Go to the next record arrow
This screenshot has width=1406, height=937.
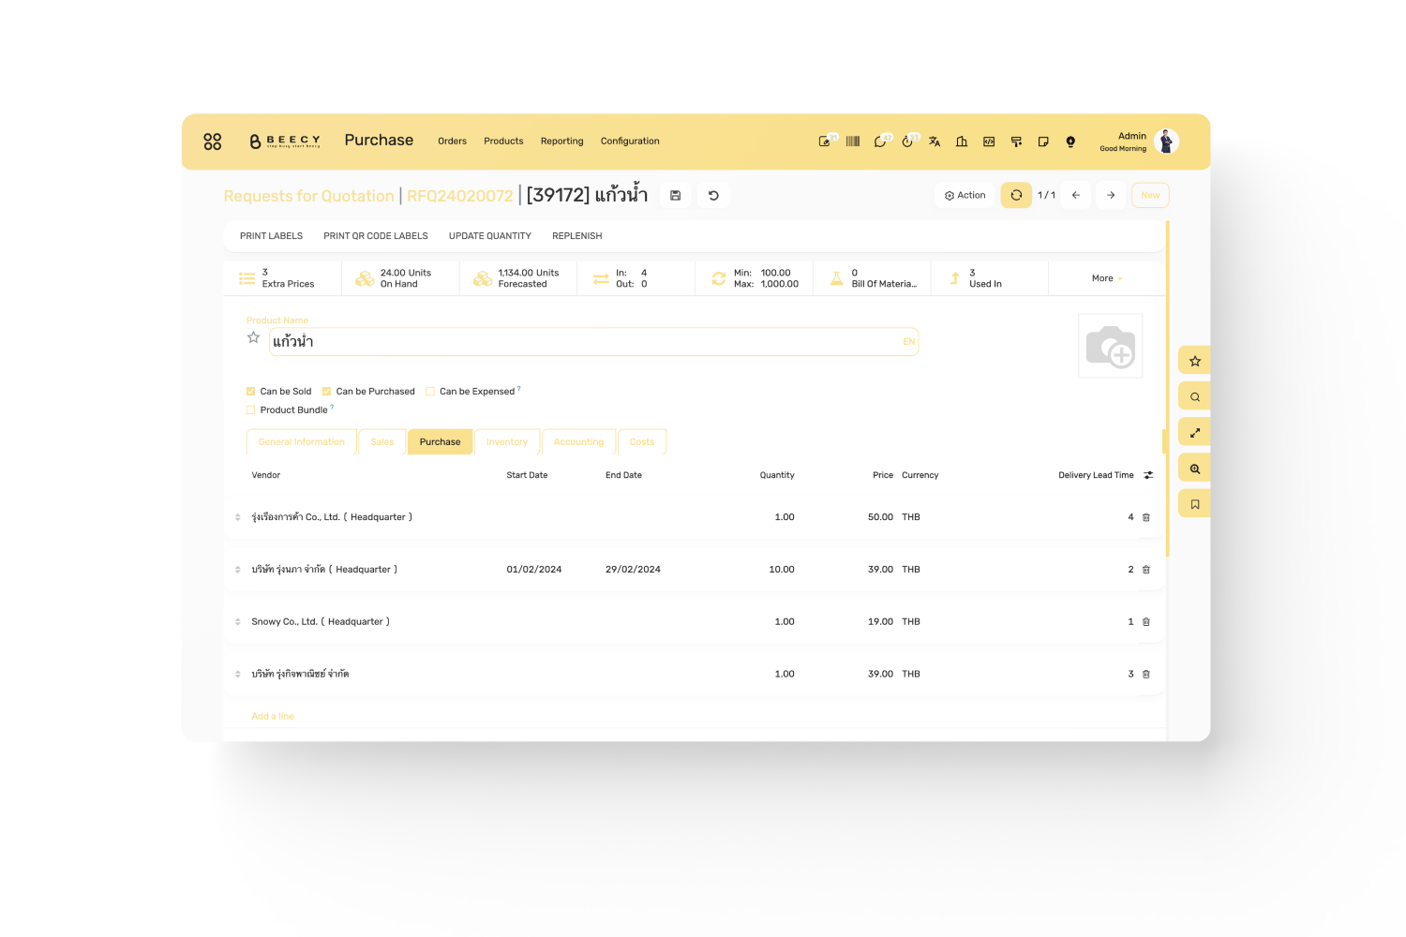click(x=1111, y=195)
